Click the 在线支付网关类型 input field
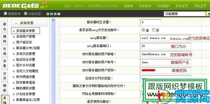The image size is (210, 104). pos(166,77)
